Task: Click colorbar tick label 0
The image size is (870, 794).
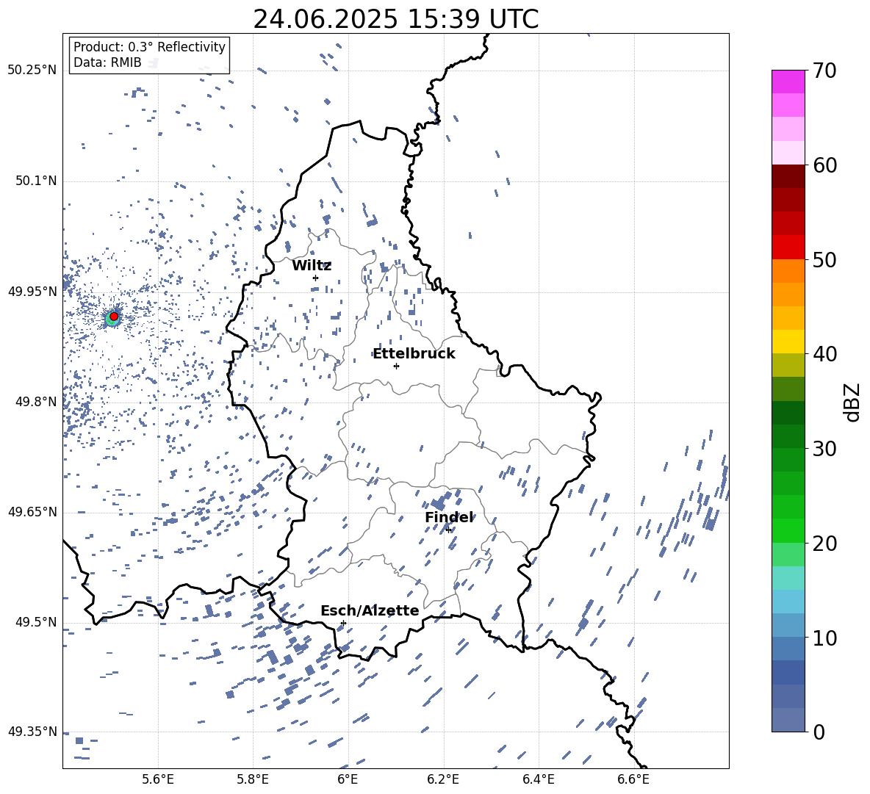Action: 818,732
